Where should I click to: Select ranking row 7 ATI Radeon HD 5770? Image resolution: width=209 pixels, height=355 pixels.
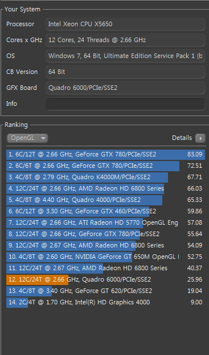click(105, 222)
